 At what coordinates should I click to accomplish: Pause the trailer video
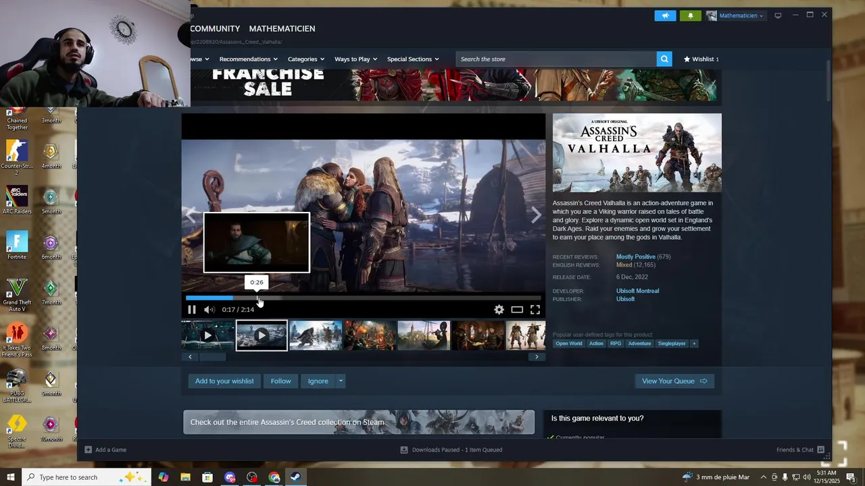coord(192,309)
